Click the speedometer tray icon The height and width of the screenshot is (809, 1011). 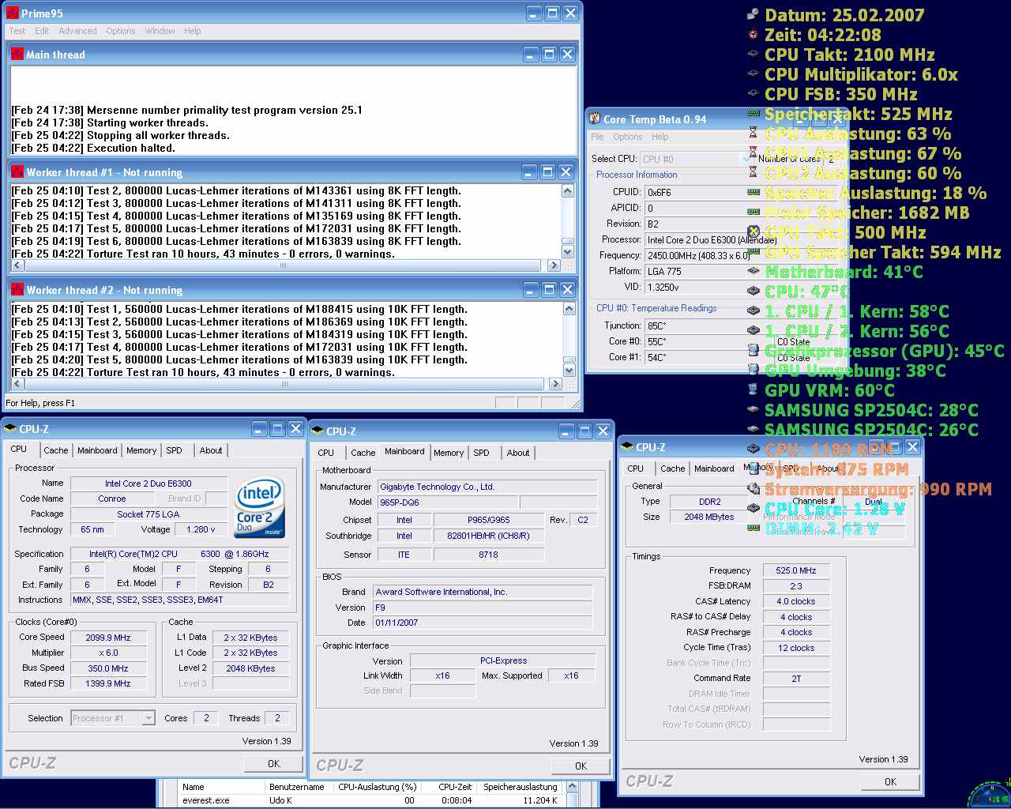click(989, 793)
